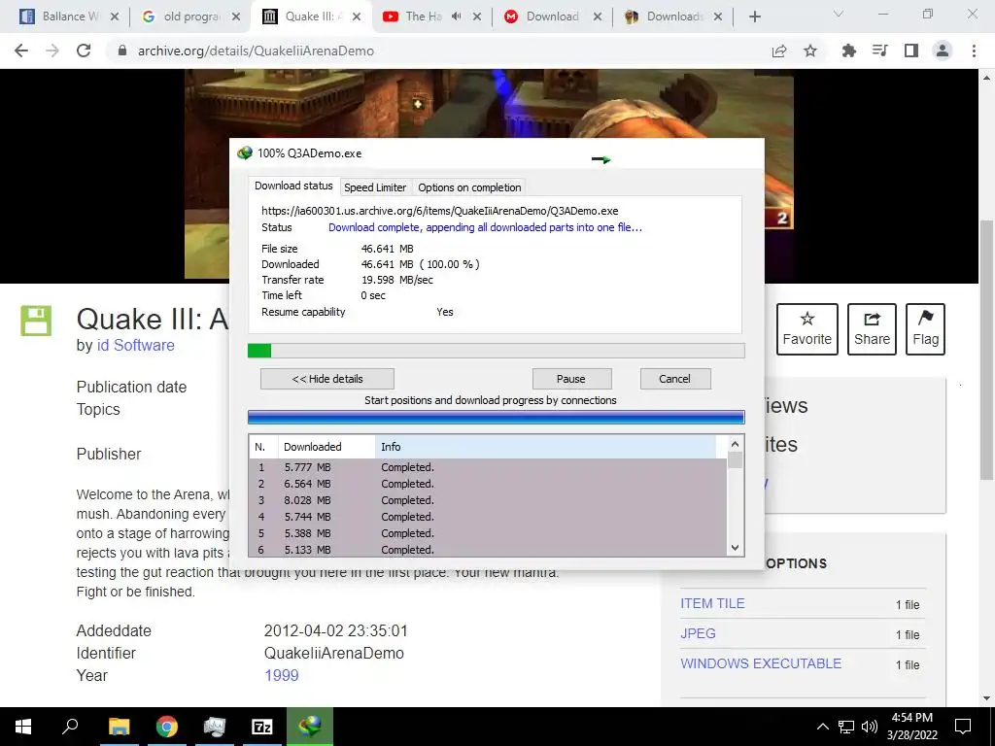The image size is (995, 746).
Task: Pause the Q3ADemo.exe download
Action: (x=571, y=379)
